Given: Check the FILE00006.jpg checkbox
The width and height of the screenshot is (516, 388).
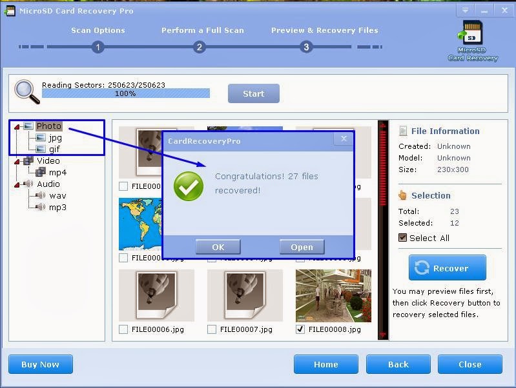Looking at the screenshot, I should pos(123,329).
